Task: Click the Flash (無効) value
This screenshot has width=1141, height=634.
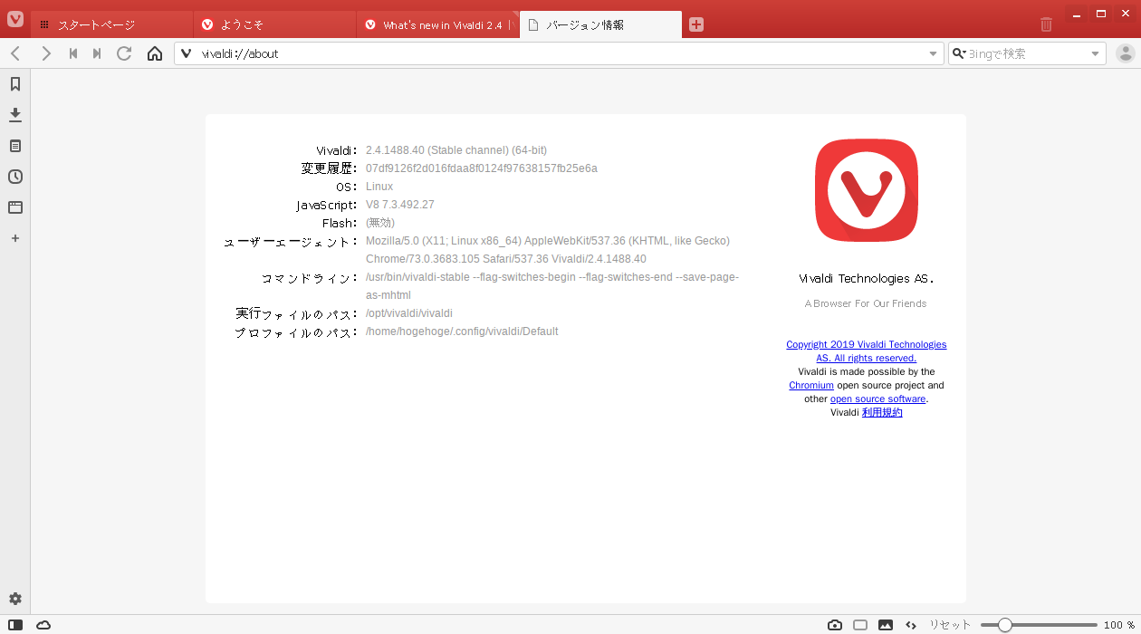Action: (380, 223)
